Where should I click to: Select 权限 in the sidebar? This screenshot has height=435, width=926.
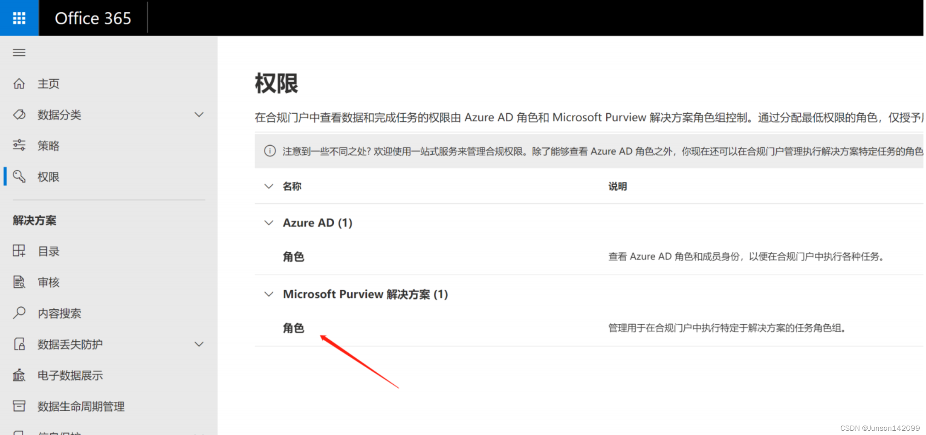[x=49, y=177]
